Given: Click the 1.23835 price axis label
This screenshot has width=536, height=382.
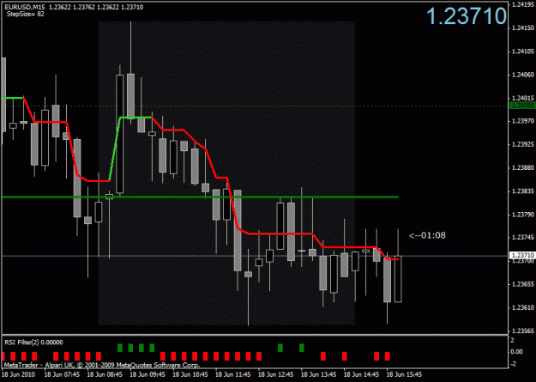Looking at the screenshot, I should click(x=521, y=191).
